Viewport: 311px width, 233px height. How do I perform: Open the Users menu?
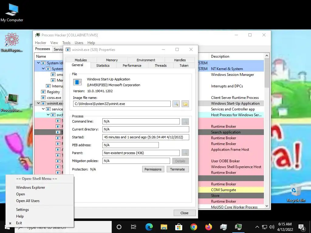[79, 43]
